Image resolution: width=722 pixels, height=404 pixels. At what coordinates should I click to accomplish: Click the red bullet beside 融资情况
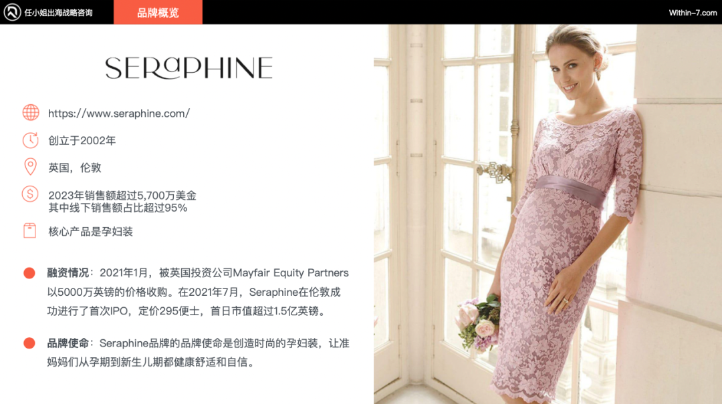click(x=29, y=273)
